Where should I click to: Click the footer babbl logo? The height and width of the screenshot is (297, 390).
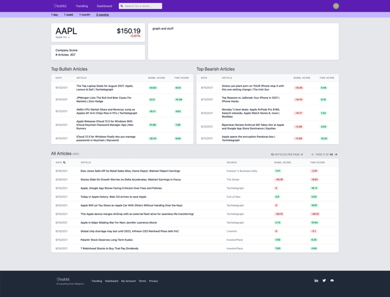[63, 279]
